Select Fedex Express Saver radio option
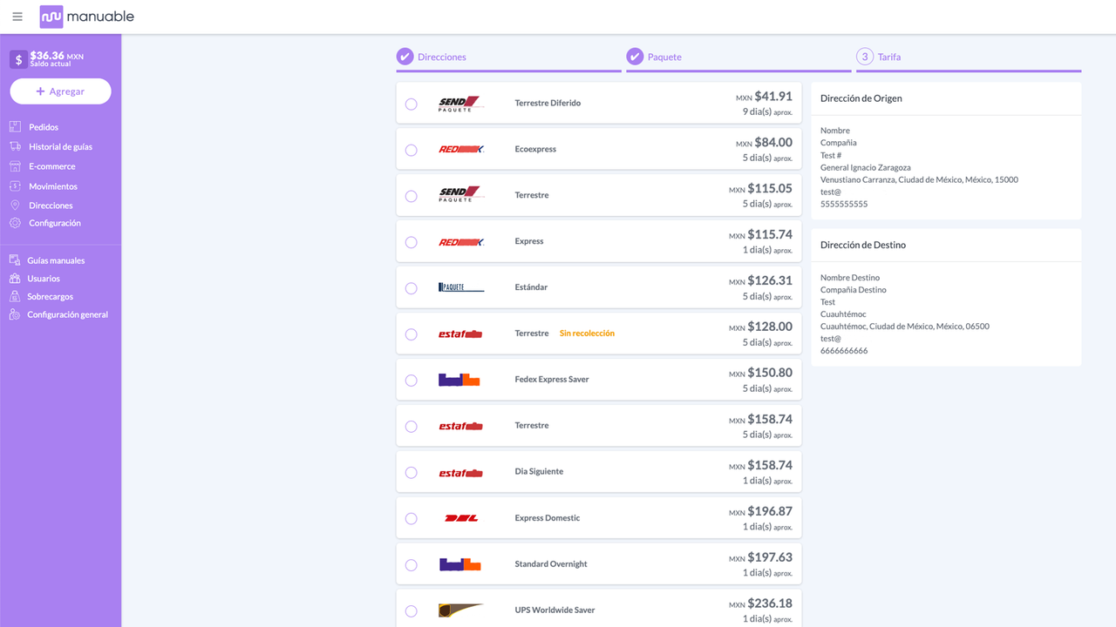The width and height of the screenshot is (1116, 627). (412, 381)
